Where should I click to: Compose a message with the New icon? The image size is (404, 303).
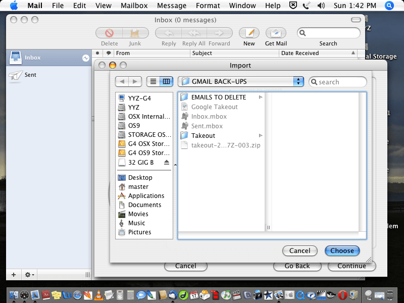pos(249,33)
